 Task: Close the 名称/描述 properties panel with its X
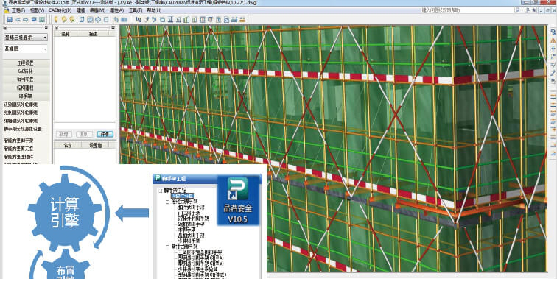[x=113, y=28]
